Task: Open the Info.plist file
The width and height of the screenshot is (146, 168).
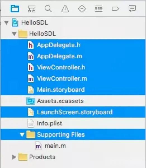Action: click(x=73, y=123)
